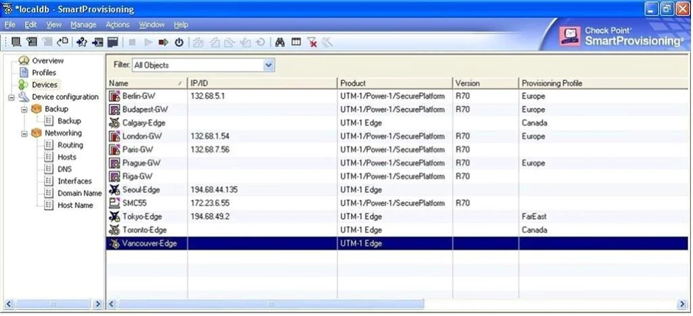Click Canada profile in the Calgary-Edge row
This screenshot has width=693, height=316.
535,123
